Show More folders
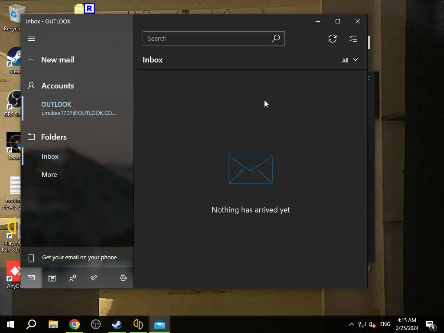This screenshot has width=444, height=333. point(49,174)
